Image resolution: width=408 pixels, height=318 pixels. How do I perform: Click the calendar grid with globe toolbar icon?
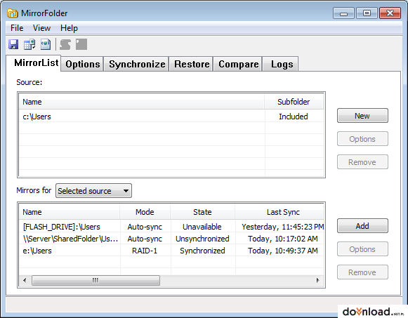(x=29, y=44)
